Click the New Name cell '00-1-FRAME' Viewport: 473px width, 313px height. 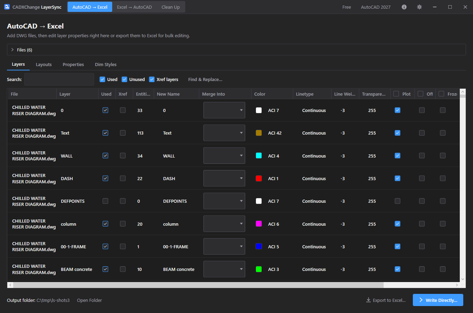176,247
